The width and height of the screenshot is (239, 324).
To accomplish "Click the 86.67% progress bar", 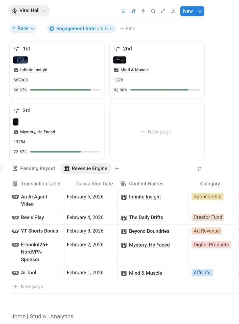I will click(x=65, y=90).
